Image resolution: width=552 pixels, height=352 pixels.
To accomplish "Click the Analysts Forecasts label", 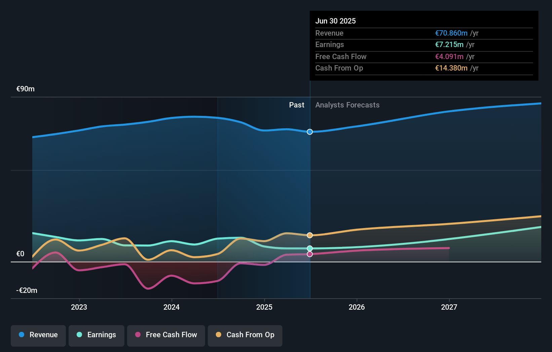I will tap(347, 105).
